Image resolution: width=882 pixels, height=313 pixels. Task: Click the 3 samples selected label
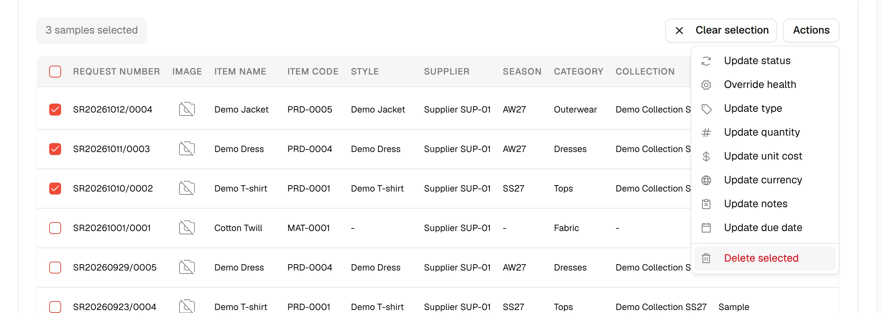(92, 30)
